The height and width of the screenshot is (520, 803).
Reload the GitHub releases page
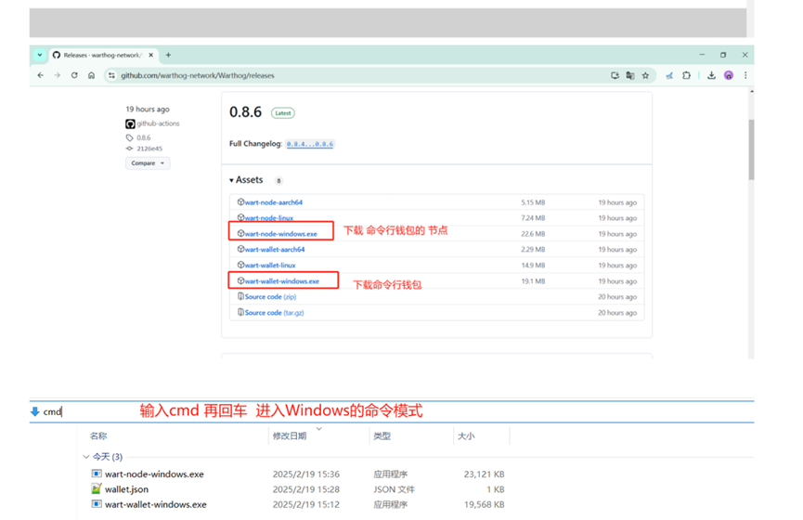[x=74, y=75]
